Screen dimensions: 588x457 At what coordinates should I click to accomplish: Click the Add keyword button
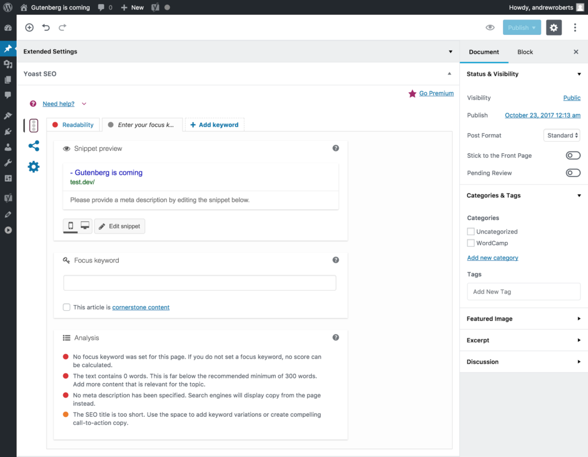(x=215, y=125)
